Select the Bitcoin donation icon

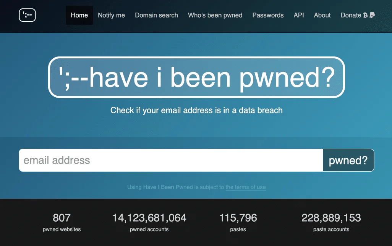click(364, 15)
